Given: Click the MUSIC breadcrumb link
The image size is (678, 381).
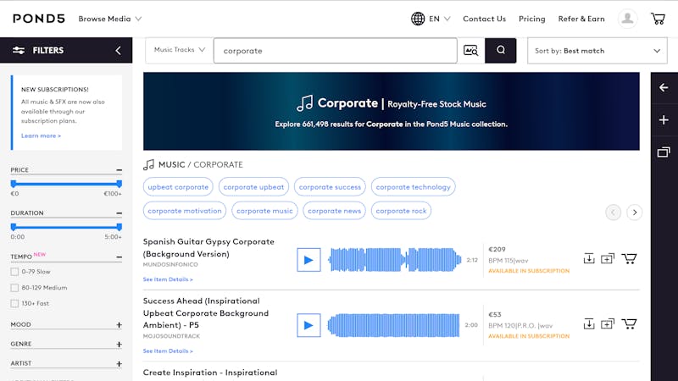Looking at the screenshot, I should tap(172, 164).
